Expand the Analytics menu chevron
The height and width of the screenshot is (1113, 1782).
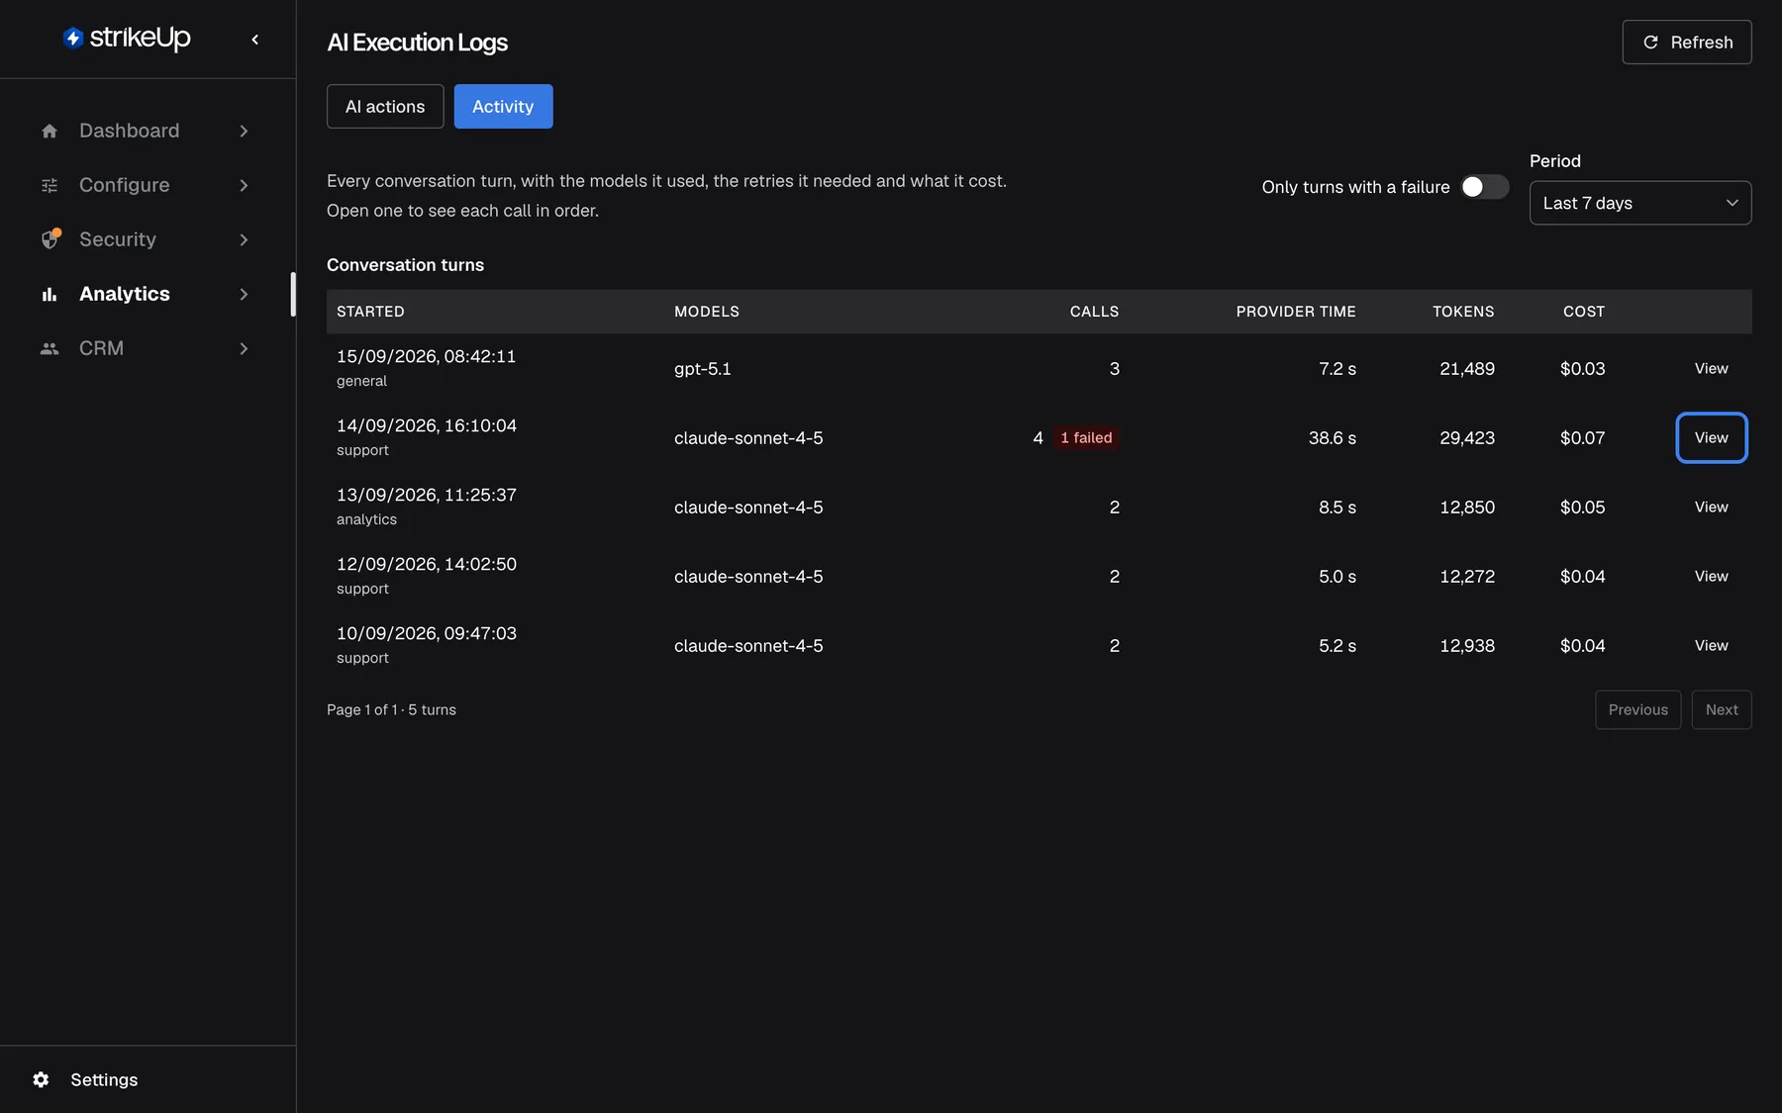244,294
